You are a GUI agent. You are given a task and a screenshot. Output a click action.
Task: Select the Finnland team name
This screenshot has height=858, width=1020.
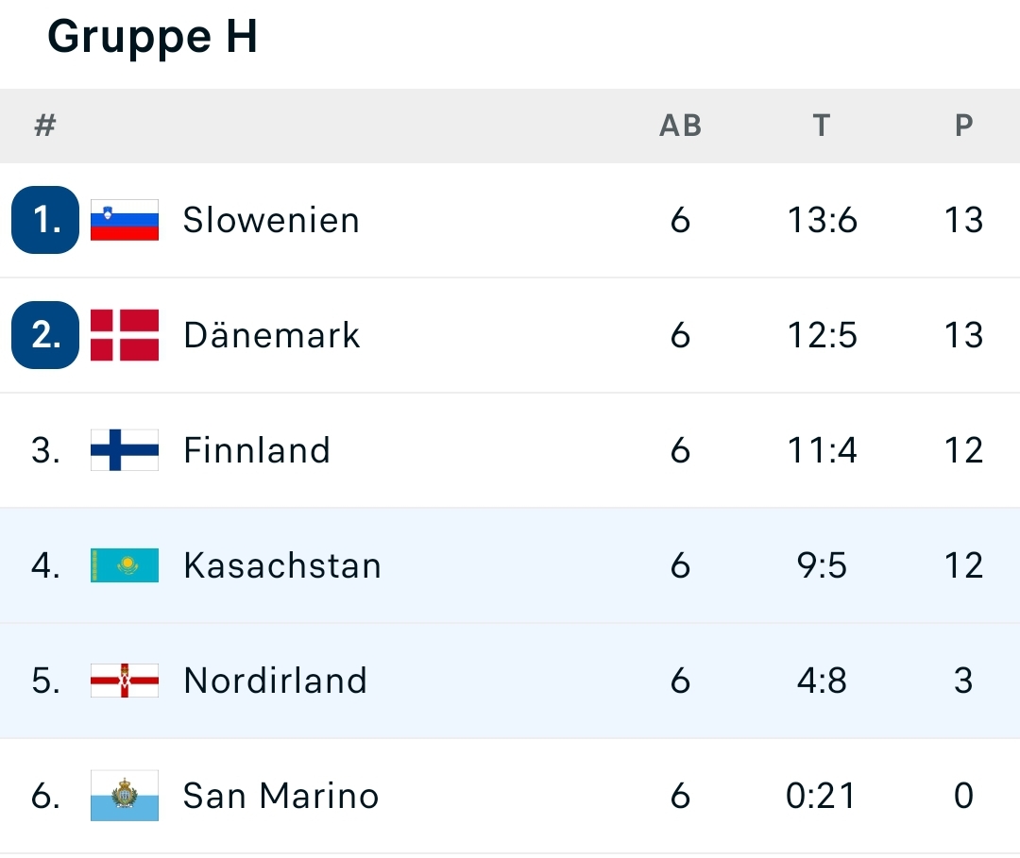[x=257, y=450]
